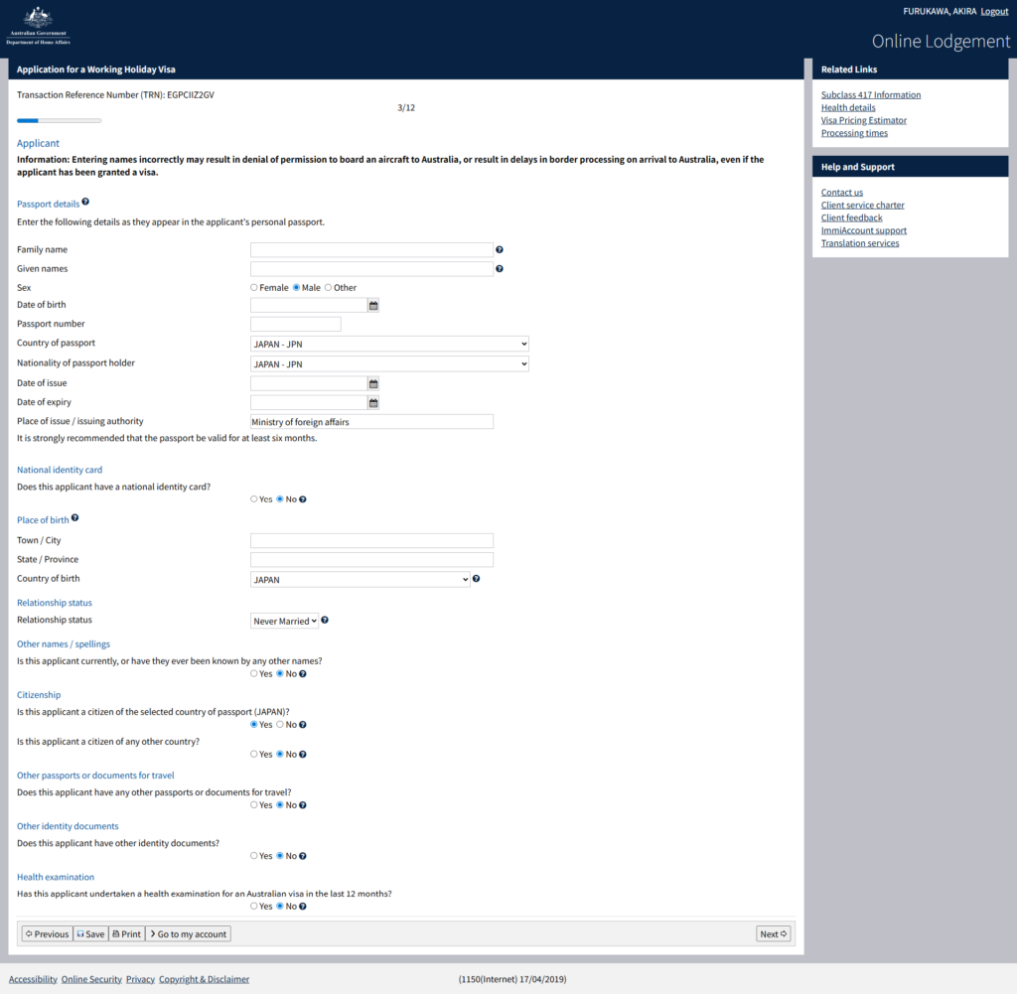Open the Translation services link

pyautogui.click(x=860, y=243)
